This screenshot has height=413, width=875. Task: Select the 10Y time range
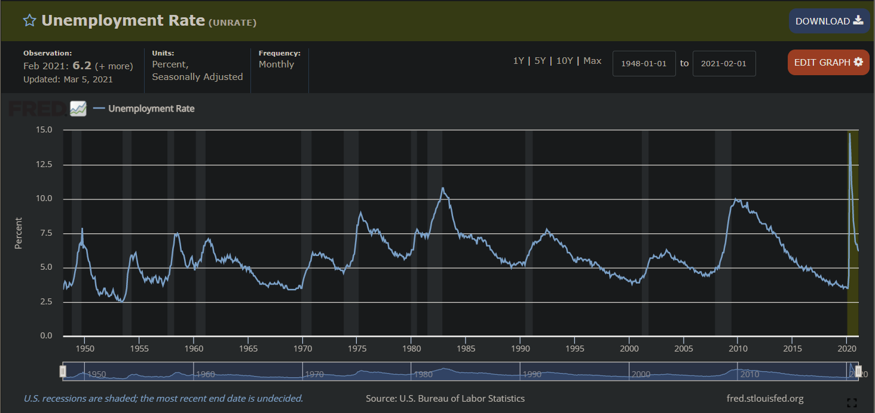pos(564,61)
